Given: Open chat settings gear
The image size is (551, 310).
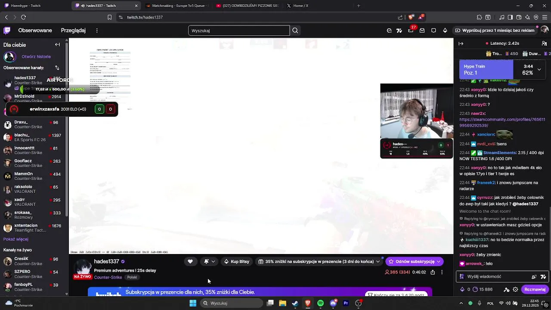Looking at the screenshot, I should point(515,289).
